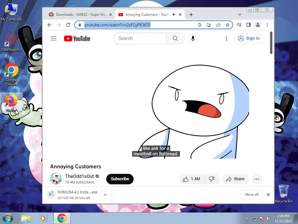Open Windows Explorer from taskbar
This screenshot has width=298, height=224.
point(26,218)
